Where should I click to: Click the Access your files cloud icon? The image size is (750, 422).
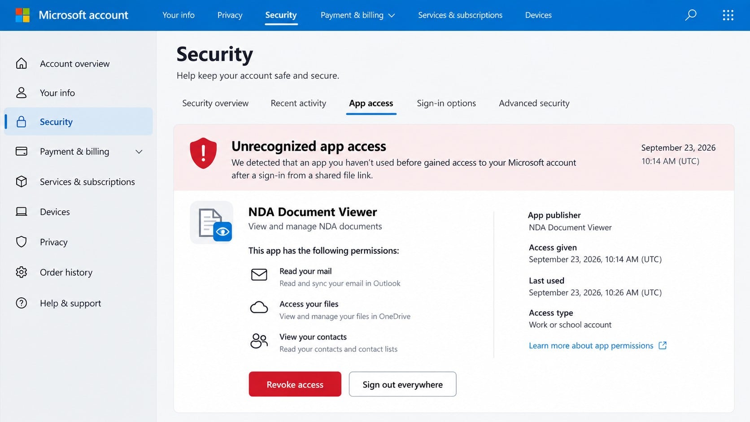(x=259, y=307)
